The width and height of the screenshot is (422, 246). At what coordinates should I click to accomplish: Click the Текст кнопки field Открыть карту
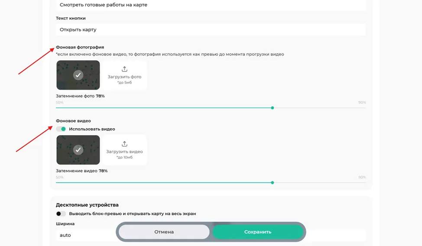(x=211, y=29)
